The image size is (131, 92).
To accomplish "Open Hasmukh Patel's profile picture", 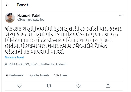I will point(10,18).
